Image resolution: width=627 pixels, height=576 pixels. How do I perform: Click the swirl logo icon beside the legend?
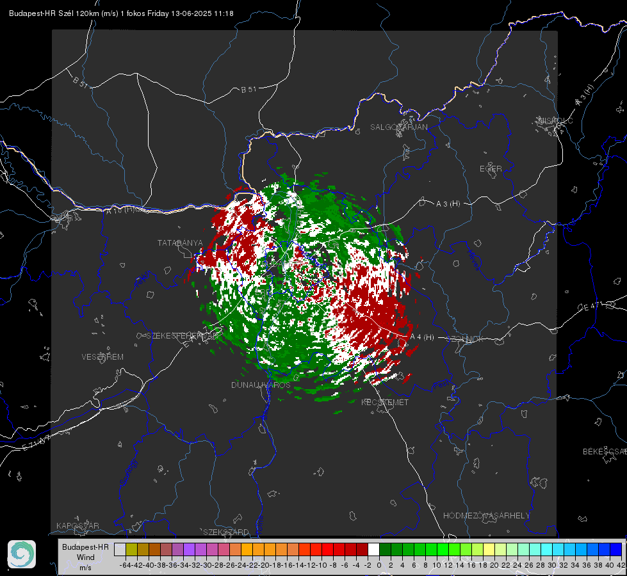(x=22, y=554)
